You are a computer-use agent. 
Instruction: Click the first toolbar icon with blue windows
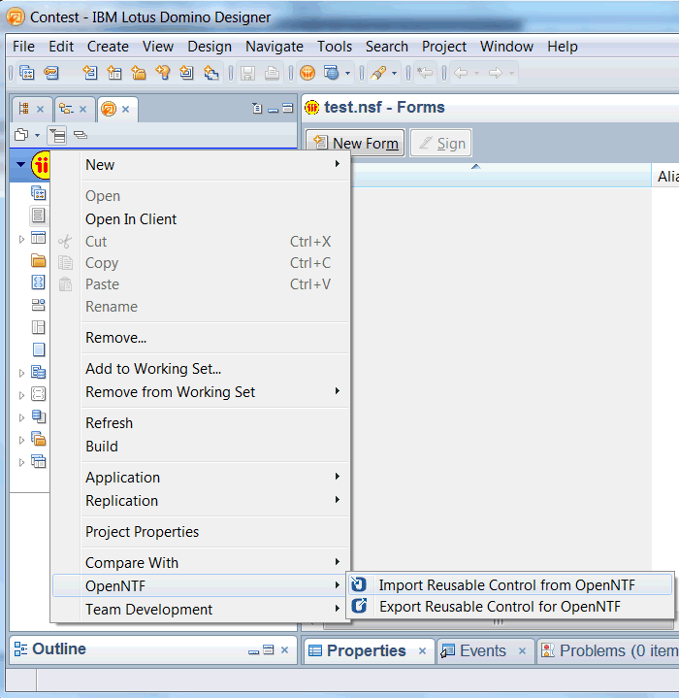[x=27, y=73]
